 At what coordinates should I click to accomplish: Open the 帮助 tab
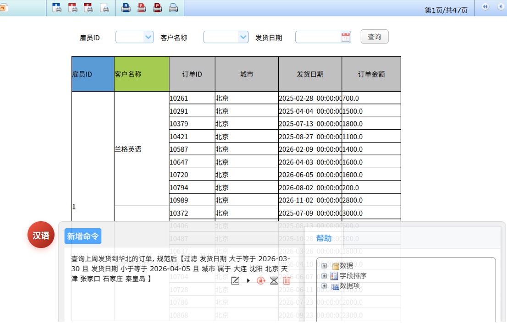click(x=324, y=238)
